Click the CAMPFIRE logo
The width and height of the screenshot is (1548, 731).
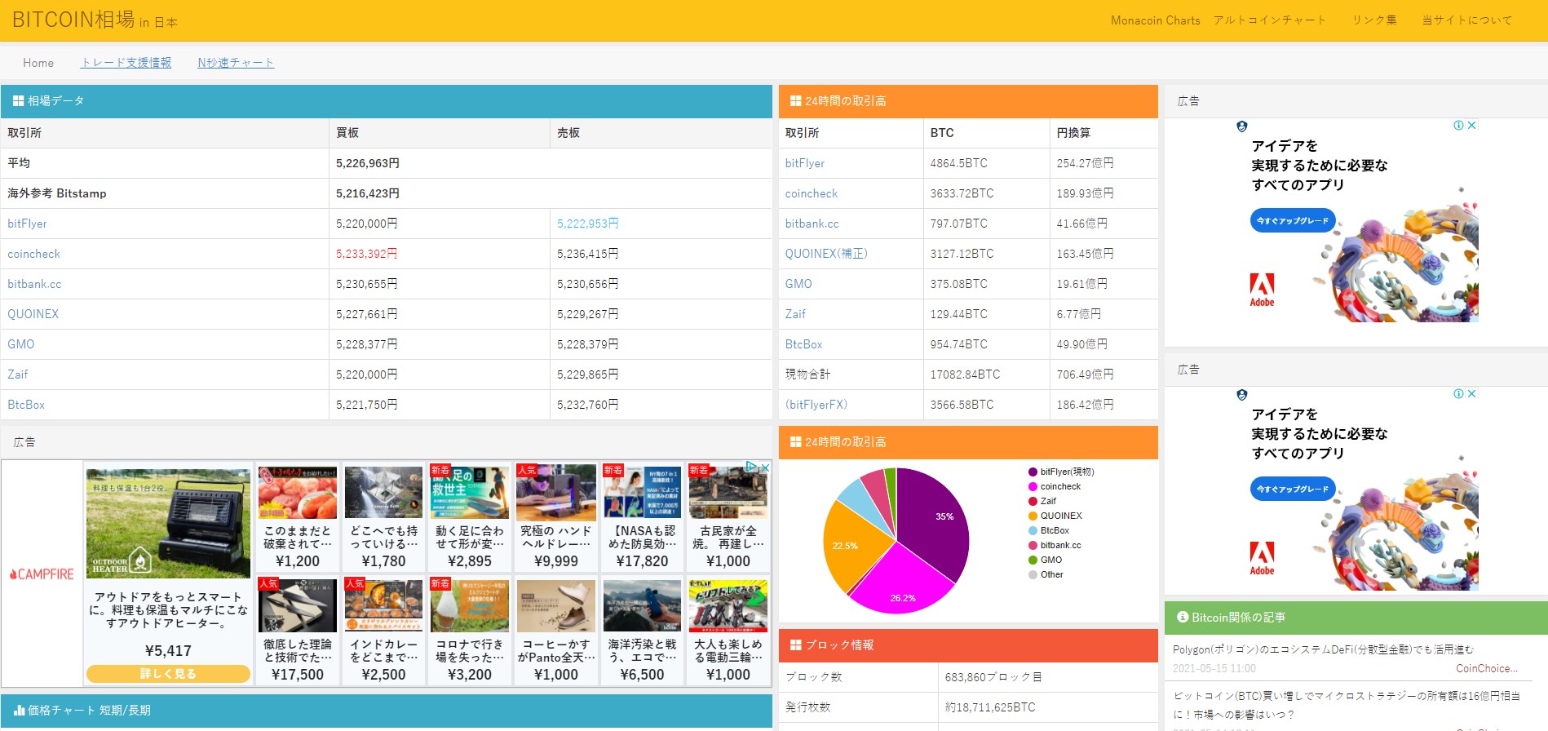[42, 574]
